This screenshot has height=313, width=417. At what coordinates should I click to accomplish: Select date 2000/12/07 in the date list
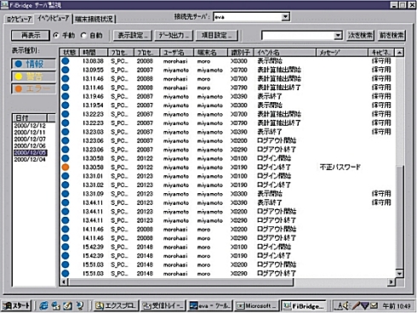(x=30, y=139)
